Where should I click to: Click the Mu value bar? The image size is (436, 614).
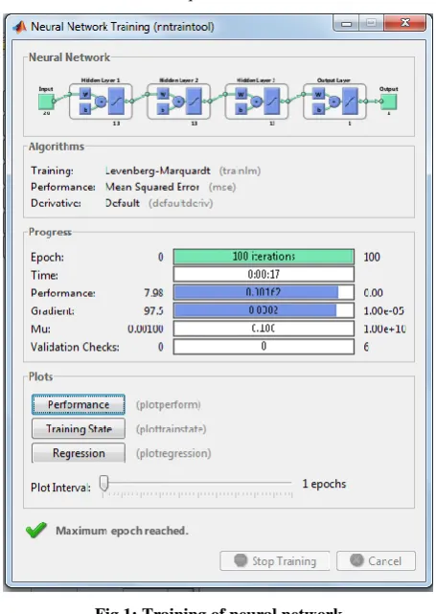[264, 329]
